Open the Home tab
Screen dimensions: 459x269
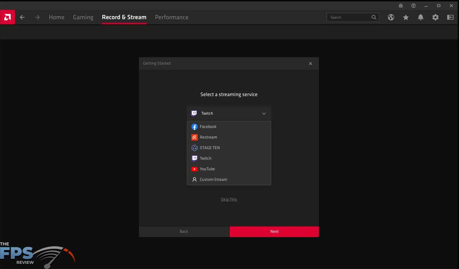(57, 17)
